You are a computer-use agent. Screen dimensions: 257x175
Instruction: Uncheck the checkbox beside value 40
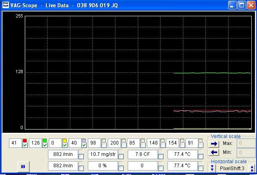coord(84,145)
